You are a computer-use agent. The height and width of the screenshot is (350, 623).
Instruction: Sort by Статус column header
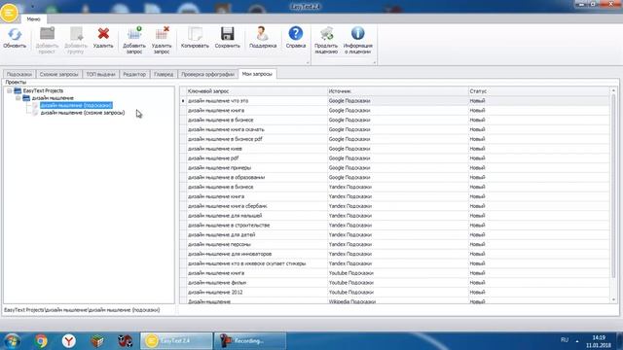tap(538, 91)
